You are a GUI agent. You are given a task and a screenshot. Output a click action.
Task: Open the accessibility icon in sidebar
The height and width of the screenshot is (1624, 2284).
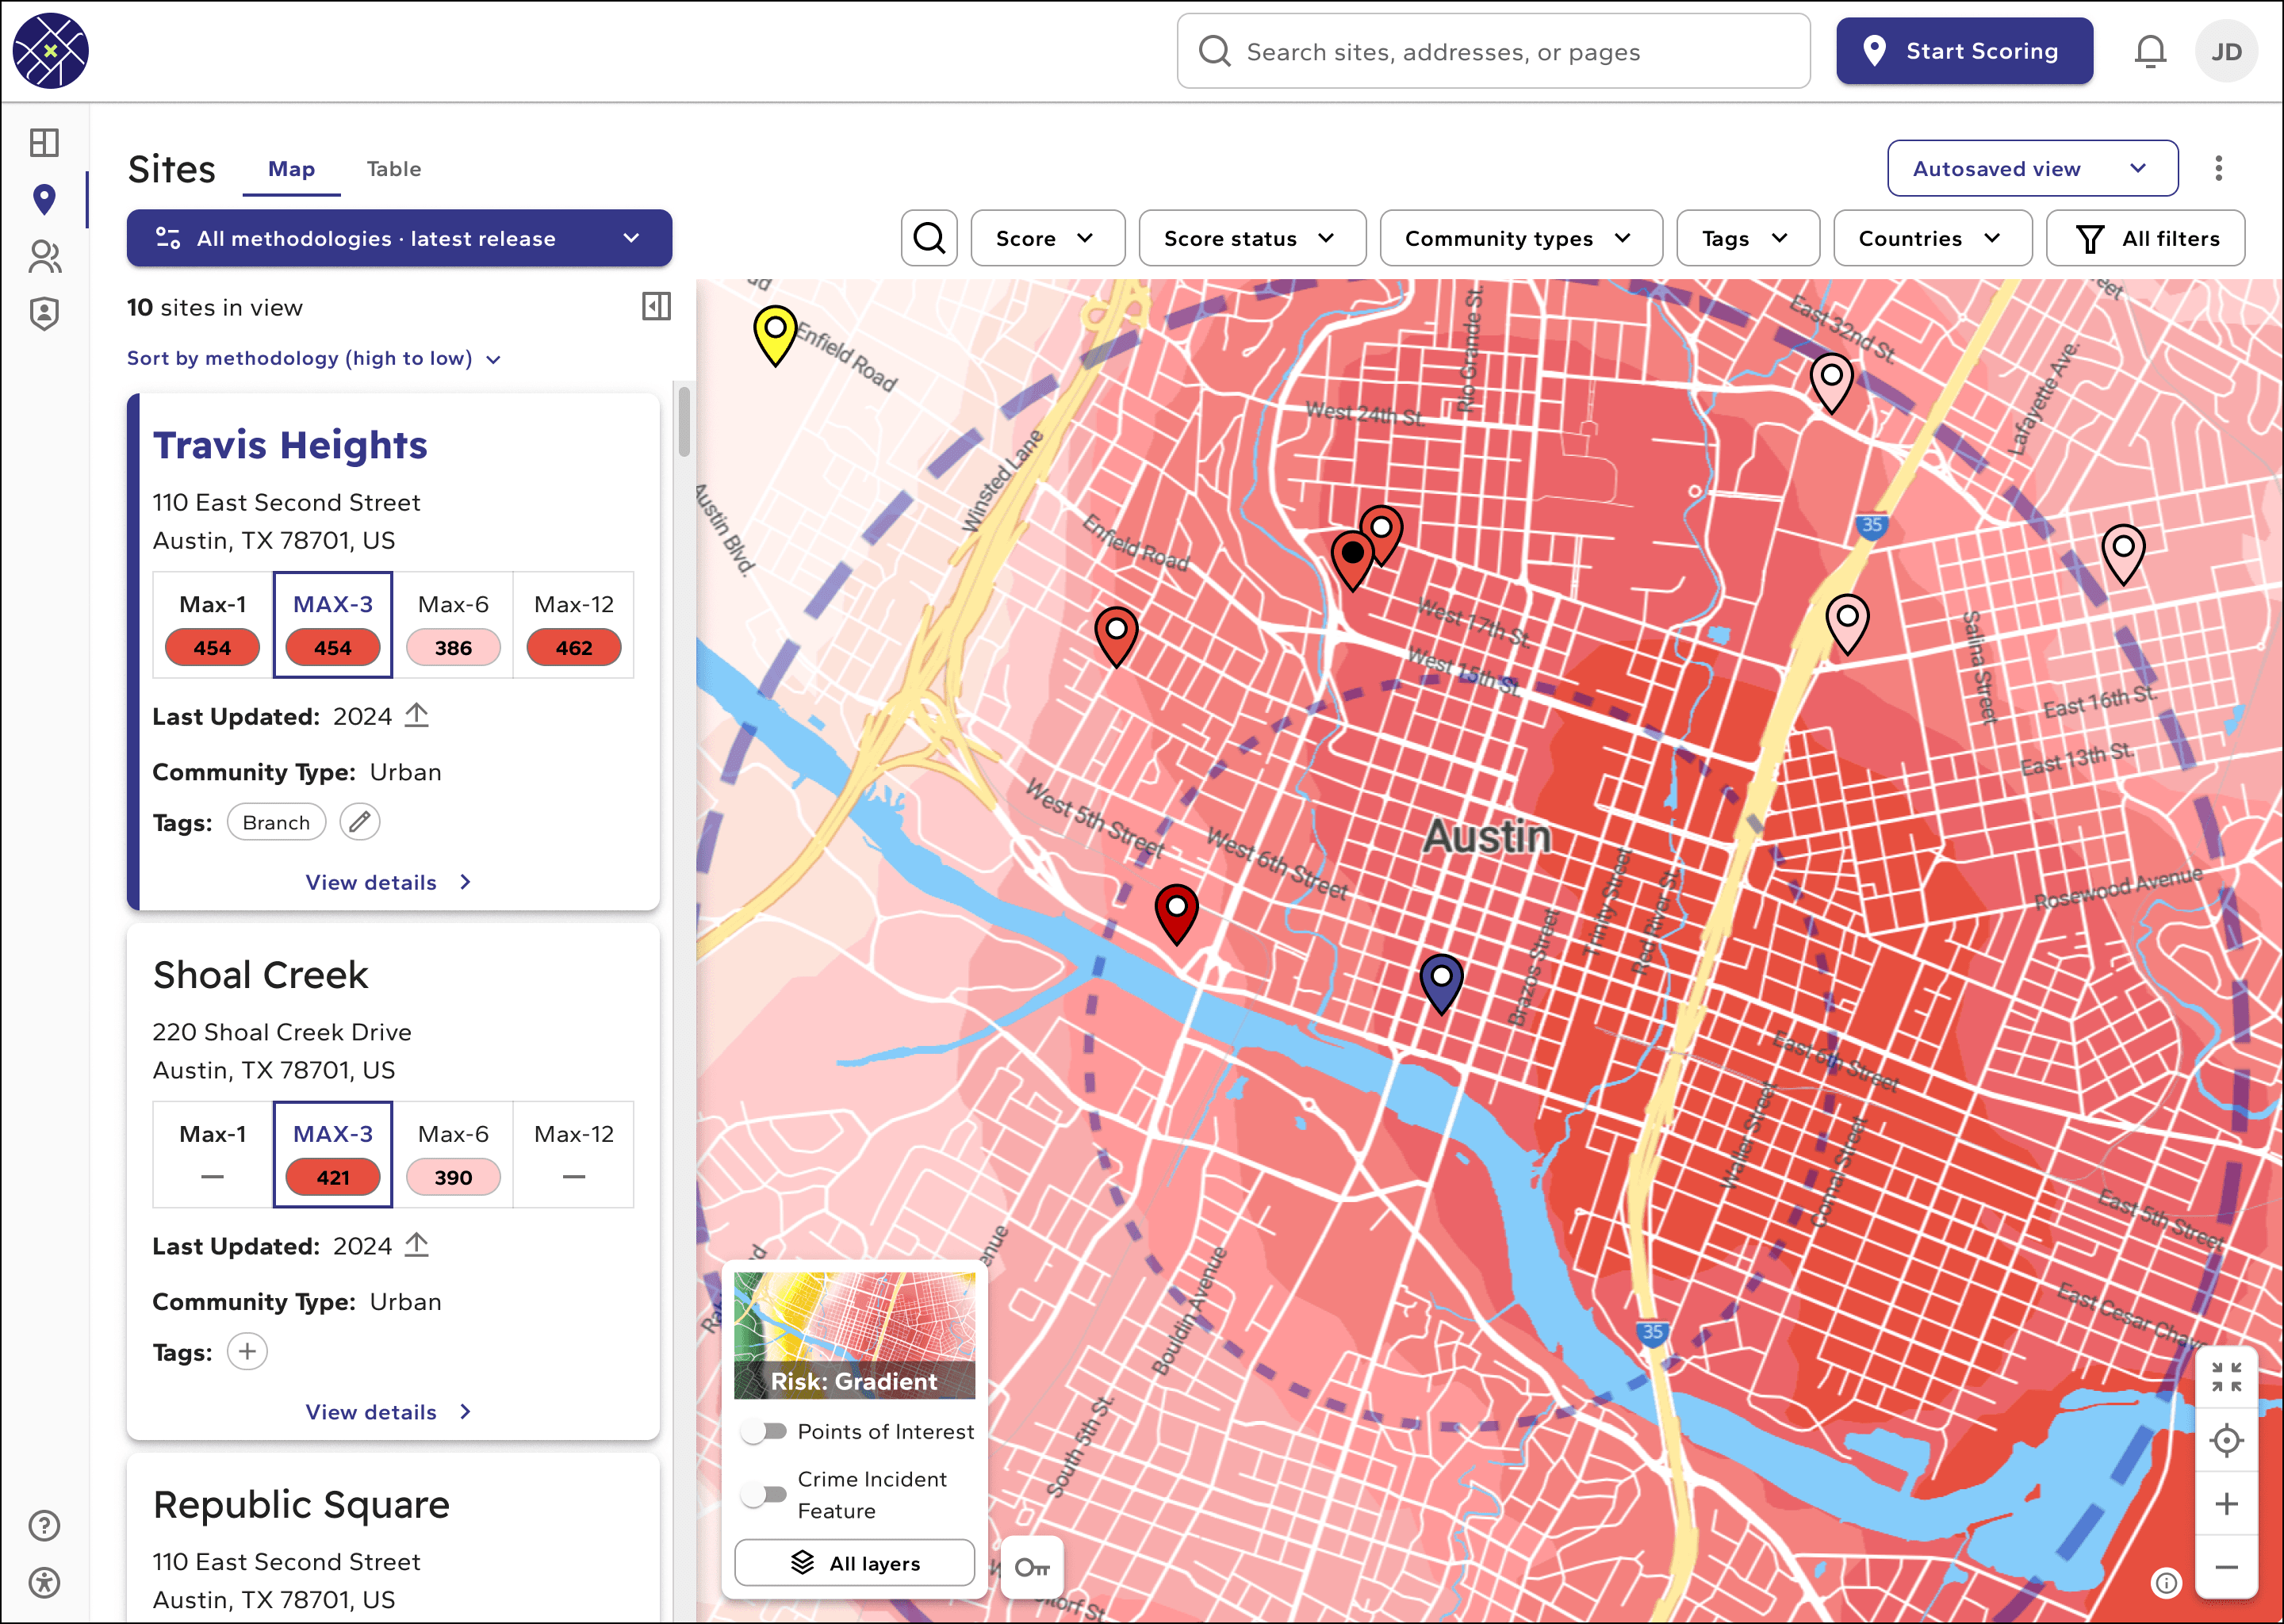(x=44, y=1583)
